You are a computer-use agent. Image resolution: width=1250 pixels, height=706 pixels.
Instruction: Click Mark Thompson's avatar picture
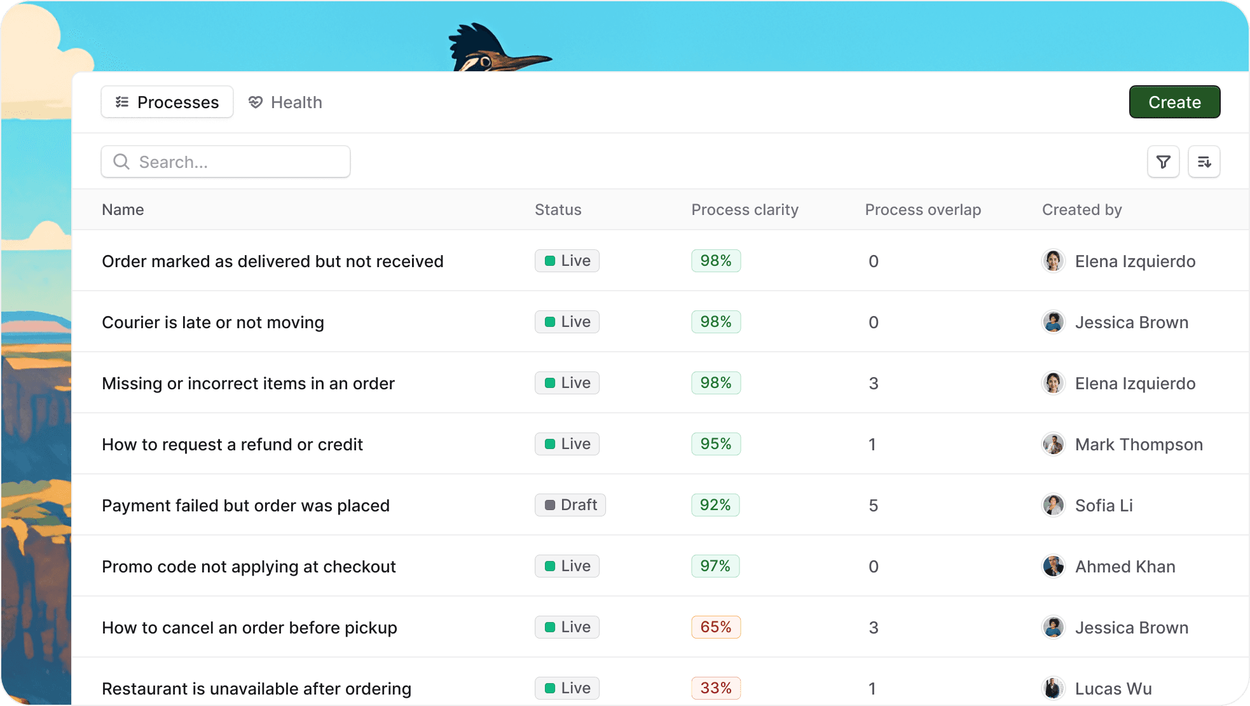(1053, 444)
